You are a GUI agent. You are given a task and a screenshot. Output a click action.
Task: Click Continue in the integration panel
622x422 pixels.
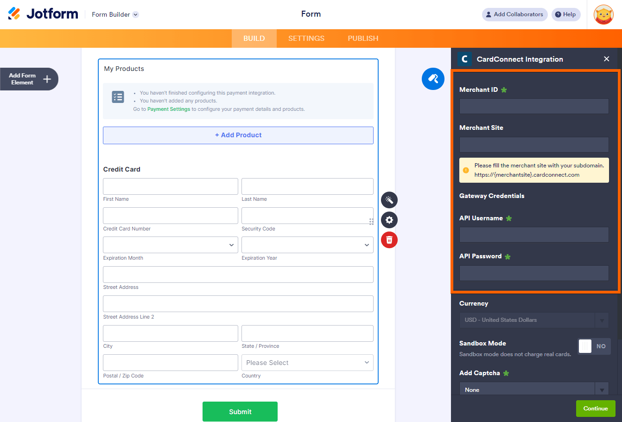click(x=596, y=409)
